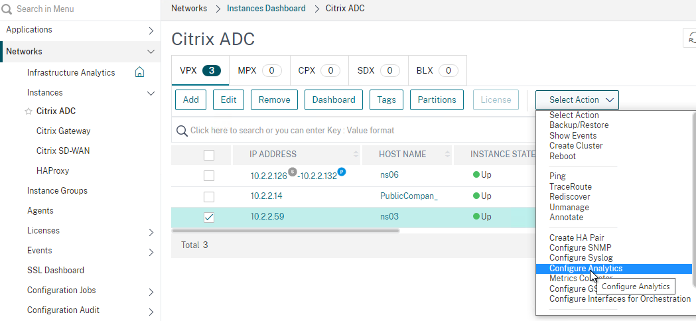Uncheck the ns03 row checkbox
This screenshot has width=696, height=321.
(208, 218)
